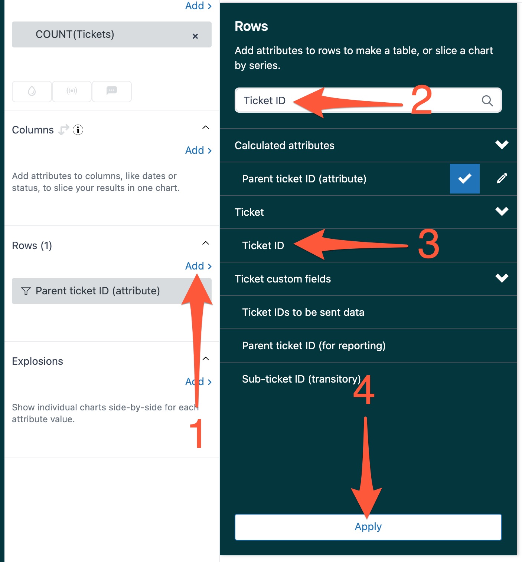Collapse the Ticket custom fields section
The width and height of the screenshot is (522, 562).
point(502,278)
